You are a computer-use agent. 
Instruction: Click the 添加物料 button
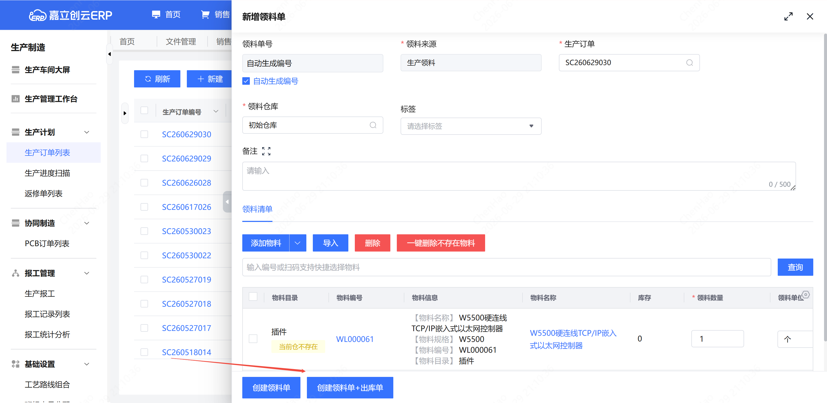266,243
